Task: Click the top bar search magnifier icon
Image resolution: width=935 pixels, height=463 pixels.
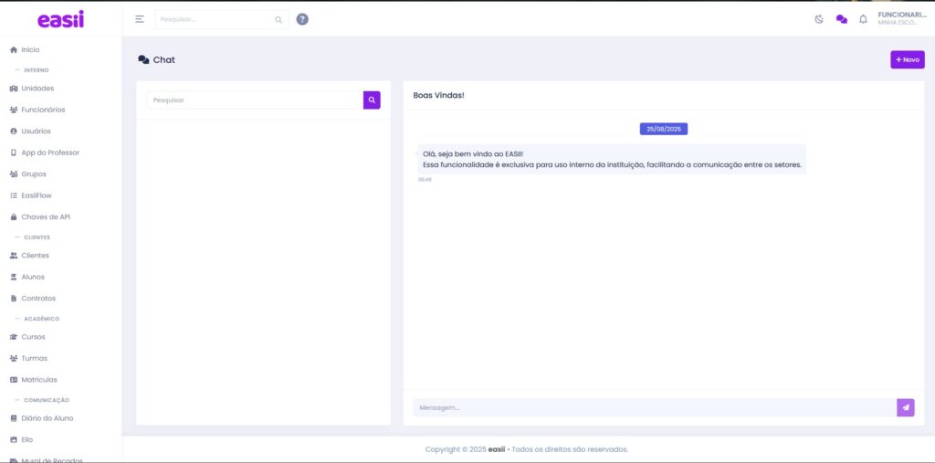Action: click(278, 19)
